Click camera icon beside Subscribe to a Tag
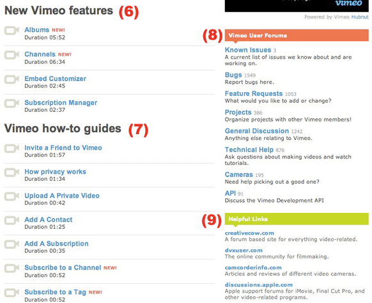Screen dimensions: 372x303 [12, 293]
